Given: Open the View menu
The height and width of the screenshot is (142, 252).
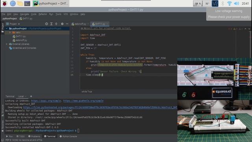Looking at the screenshot, I should coord(16,14).
